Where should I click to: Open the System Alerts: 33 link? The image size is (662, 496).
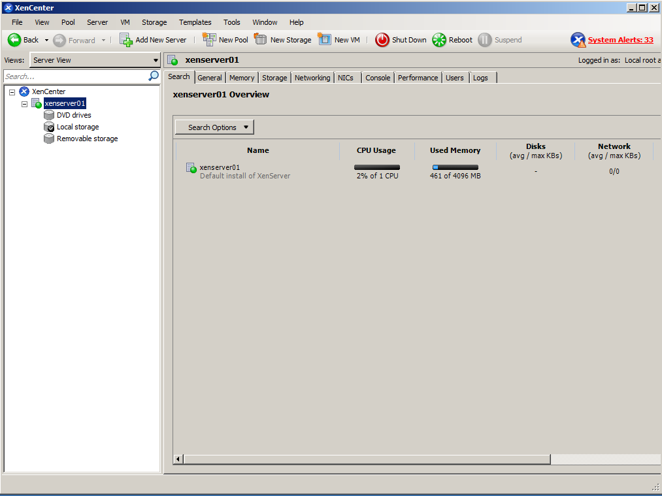[x=620, y=41]
